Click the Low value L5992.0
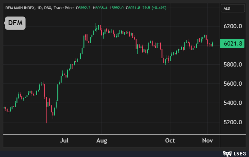Viewport: 249px width, 157px height. pyautogui.click(x=117, y=7)
